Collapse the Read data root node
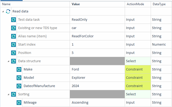Screen dimensions: 172x107 (3, 12)
